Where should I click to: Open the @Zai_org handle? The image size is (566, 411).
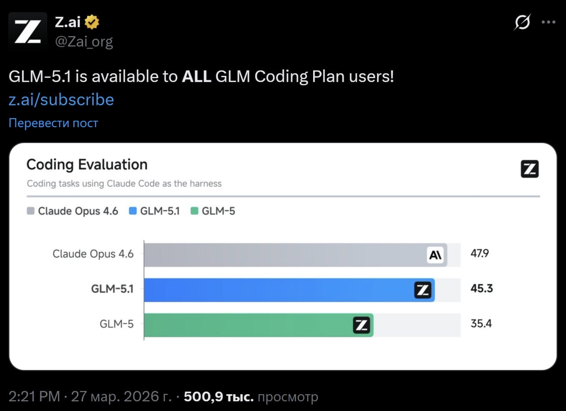click(x=84, y=41)
